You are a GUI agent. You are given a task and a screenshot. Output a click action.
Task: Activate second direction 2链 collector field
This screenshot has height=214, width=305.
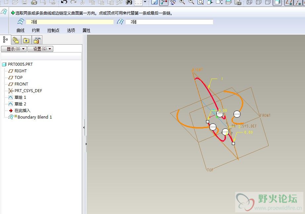pyautogui.click(x=169, y=22)
